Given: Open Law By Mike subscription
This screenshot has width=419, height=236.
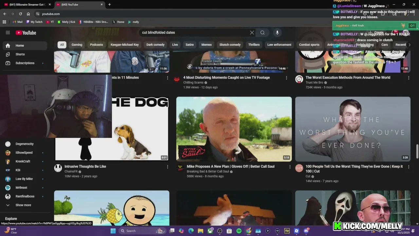Looking at the screenshot, I should coord(25,179).
